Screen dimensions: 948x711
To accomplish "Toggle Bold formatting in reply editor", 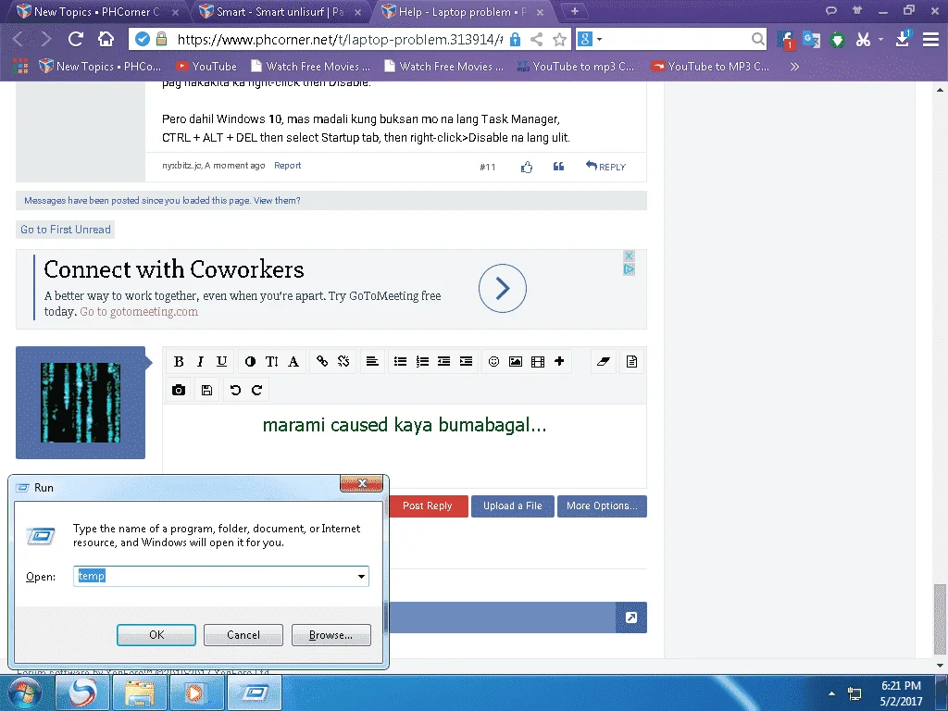I will (179, 362).
